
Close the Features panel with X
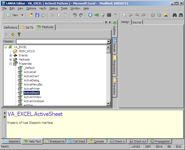click(x=110, y=22)
